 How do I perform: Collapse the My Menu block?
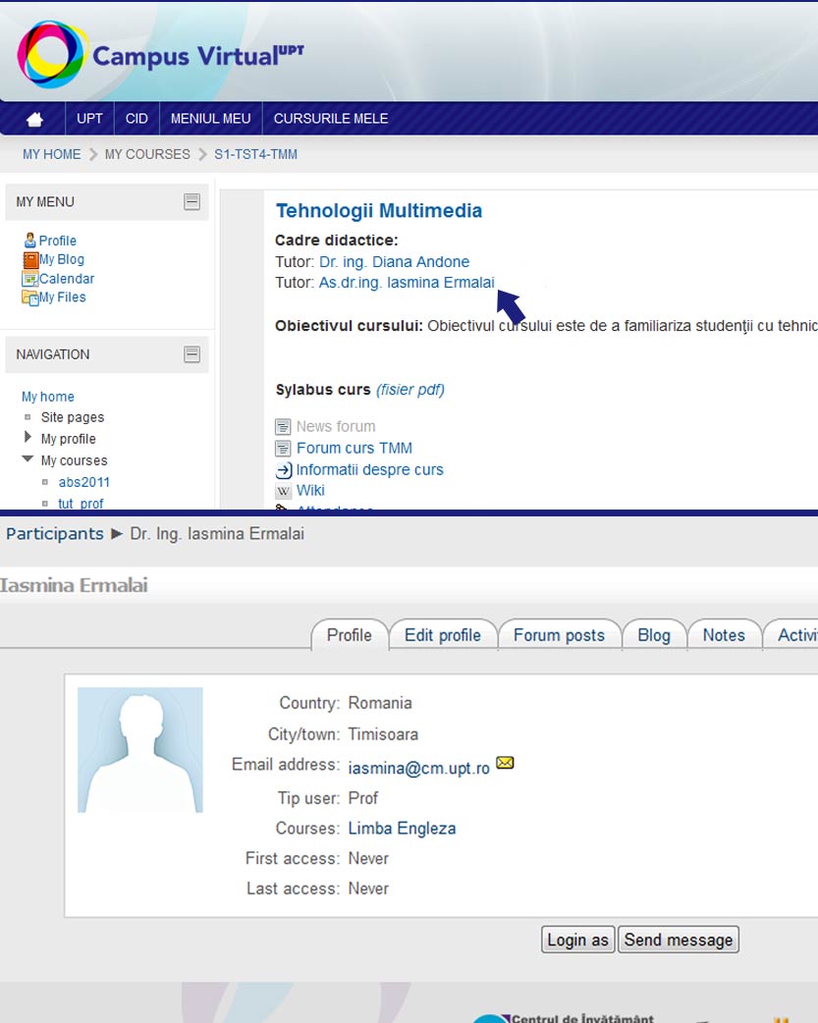pyautogui.click(x=191, y=202)
